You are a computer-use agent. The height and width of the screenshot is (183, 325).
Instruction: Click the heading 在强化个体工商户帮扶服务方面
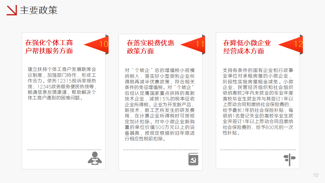[49, 47]
